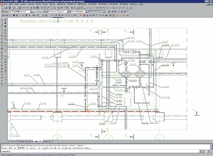
Task: Click the New drawing icon in the toolbar
Action: click(x=3, y=8)
